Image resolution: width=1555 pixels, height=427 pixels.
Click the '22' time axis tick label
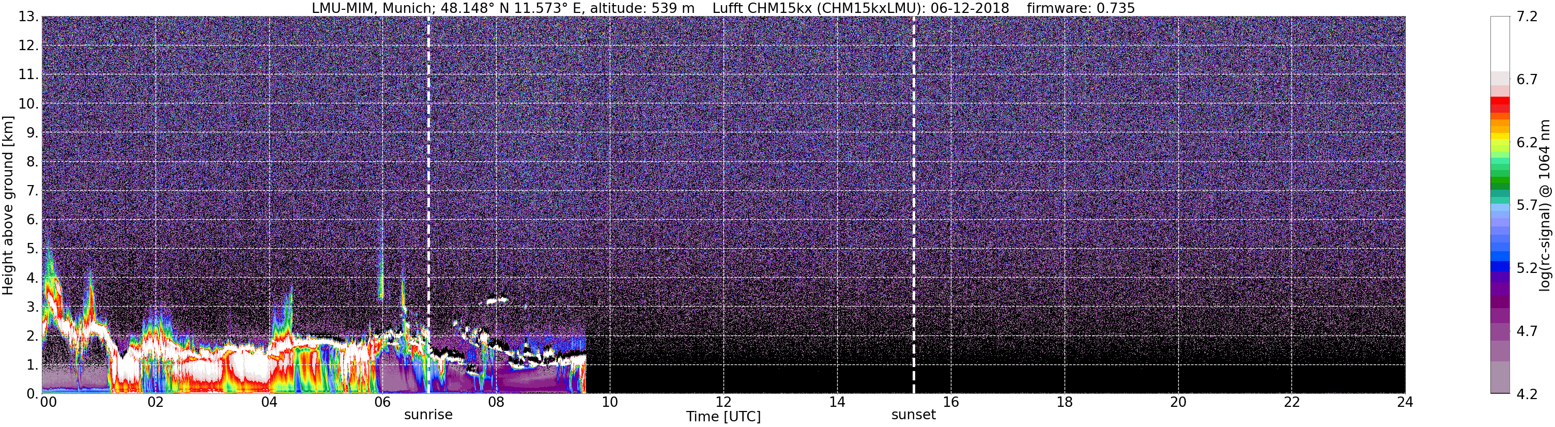coord(1291,402)
